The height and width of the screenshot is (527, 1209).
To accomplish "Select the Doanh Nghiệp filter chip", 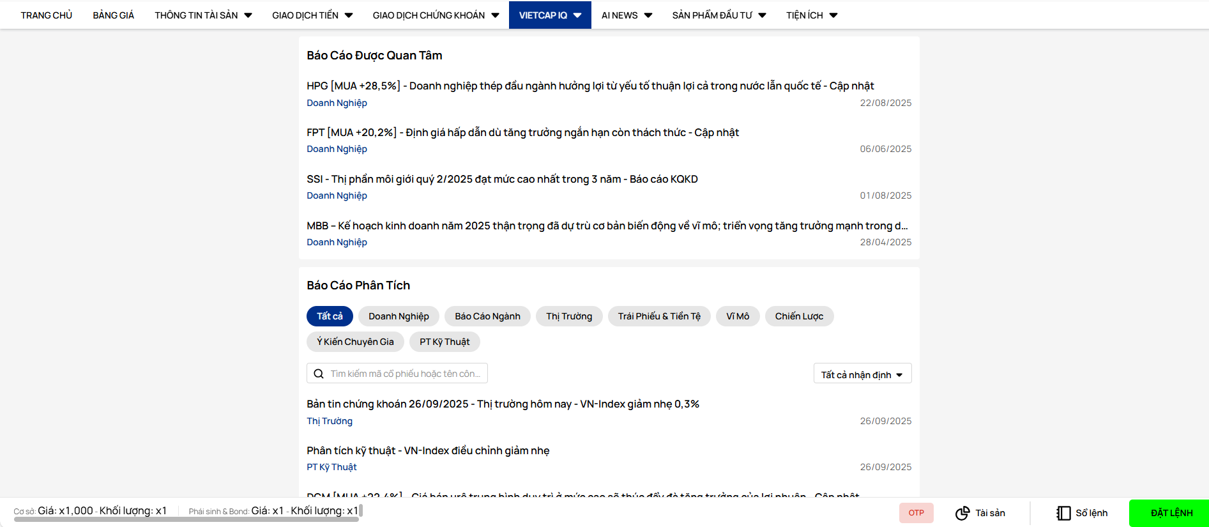I will 399,316.
